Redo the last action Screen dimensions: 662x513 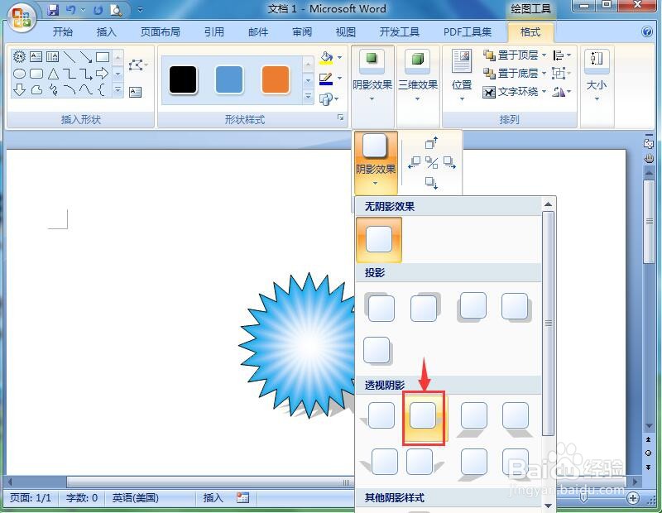click(x=98, y=10)
